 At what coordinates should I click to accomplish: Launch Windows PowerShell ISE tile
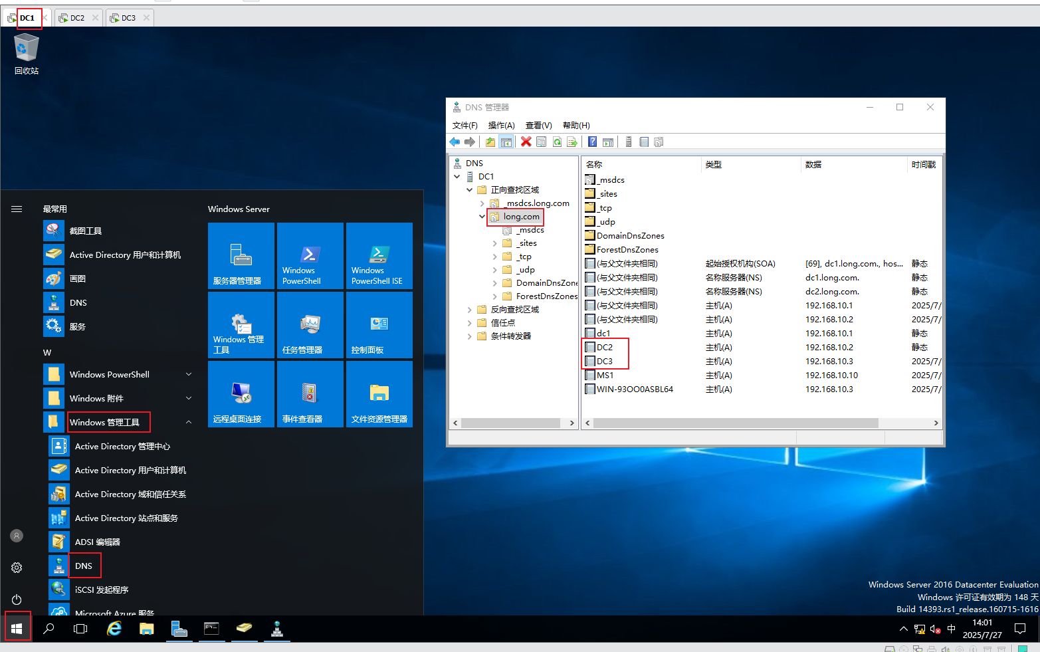(x=379, y=255)
